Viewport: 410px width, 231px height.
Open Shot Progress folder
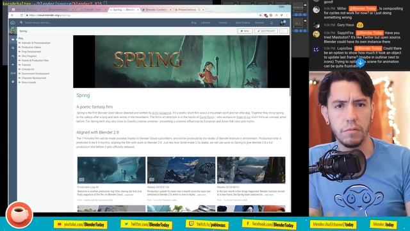[x=29, y=56]
